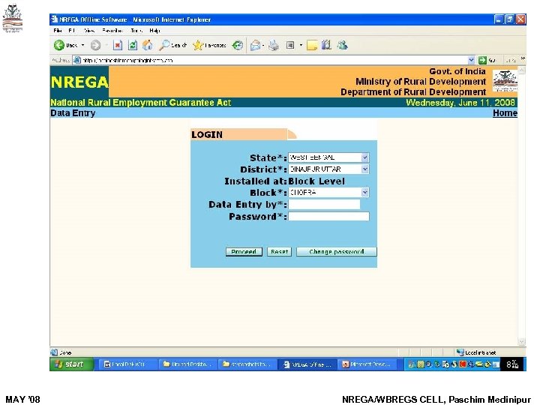This screenshot has height=405, width=540.
Task: Open the Mail icon dropdown arrow
Action: click(263, 45)
